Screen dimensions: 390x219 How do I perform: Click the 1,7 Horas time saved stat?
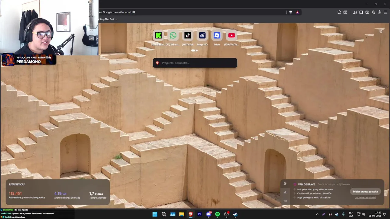(96, 193)
